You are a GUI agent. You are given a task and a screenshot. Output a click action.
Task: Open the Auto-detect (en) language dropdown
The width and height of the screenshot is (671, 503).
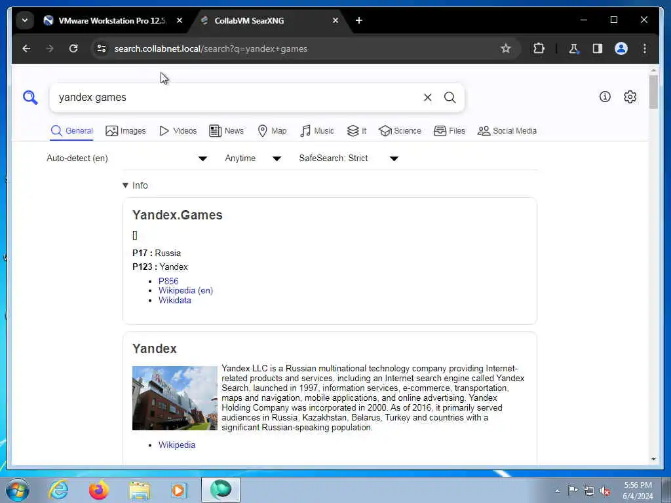click(127, 158)
